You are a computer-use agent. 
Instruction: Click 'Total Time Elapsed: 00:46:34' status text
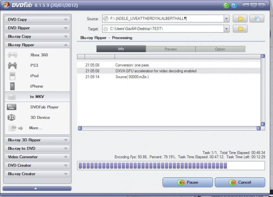[242, 153]
